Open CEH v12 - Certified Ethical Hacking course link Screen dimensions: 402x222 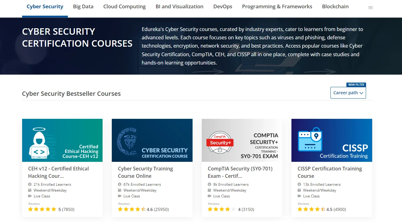(58, 172)
